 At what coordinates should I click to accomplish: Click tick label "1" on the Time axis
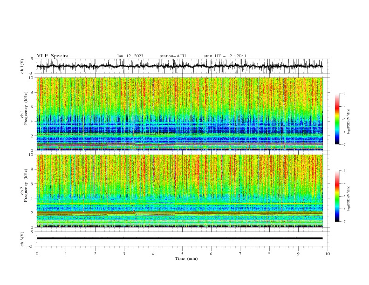click(x=66, y=254)
